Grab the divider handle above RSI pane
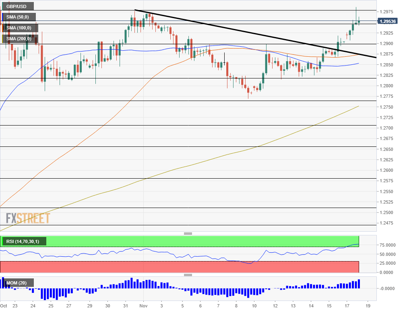405x311 pixels. 188,233
